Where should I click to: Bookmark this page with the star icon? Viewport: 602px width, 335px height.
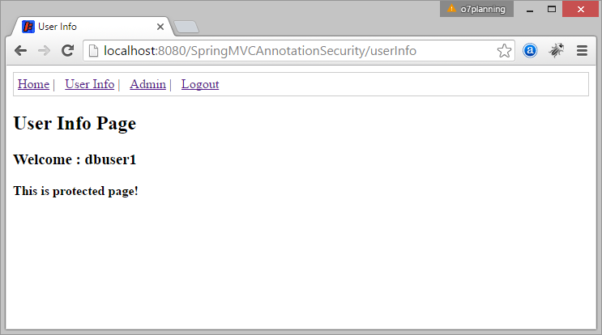tap(504, 51)
